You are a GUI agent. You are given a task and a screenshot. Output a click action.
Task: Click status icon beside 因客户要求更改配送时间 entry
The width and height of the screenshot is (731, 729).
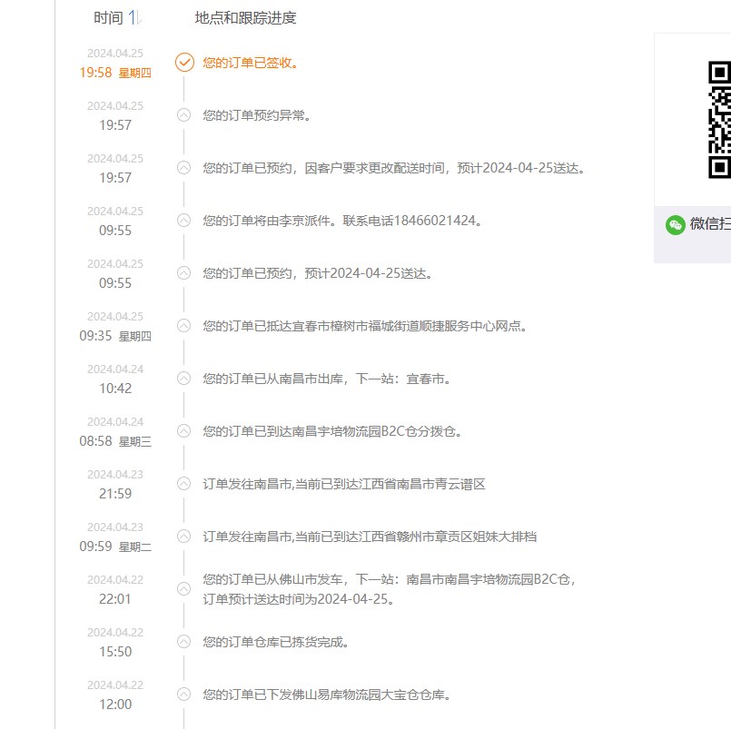click(184, 168)
